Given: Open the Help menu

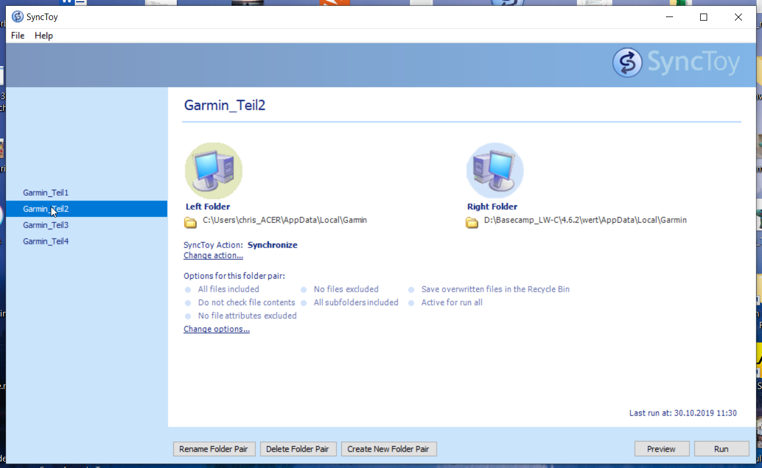Looking at the screenshot, I should pyautogui.click(x=44, y=35).
